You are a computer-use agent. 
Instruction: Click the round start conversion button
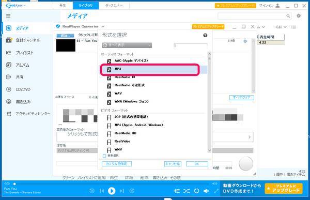(x=246, y=164)
